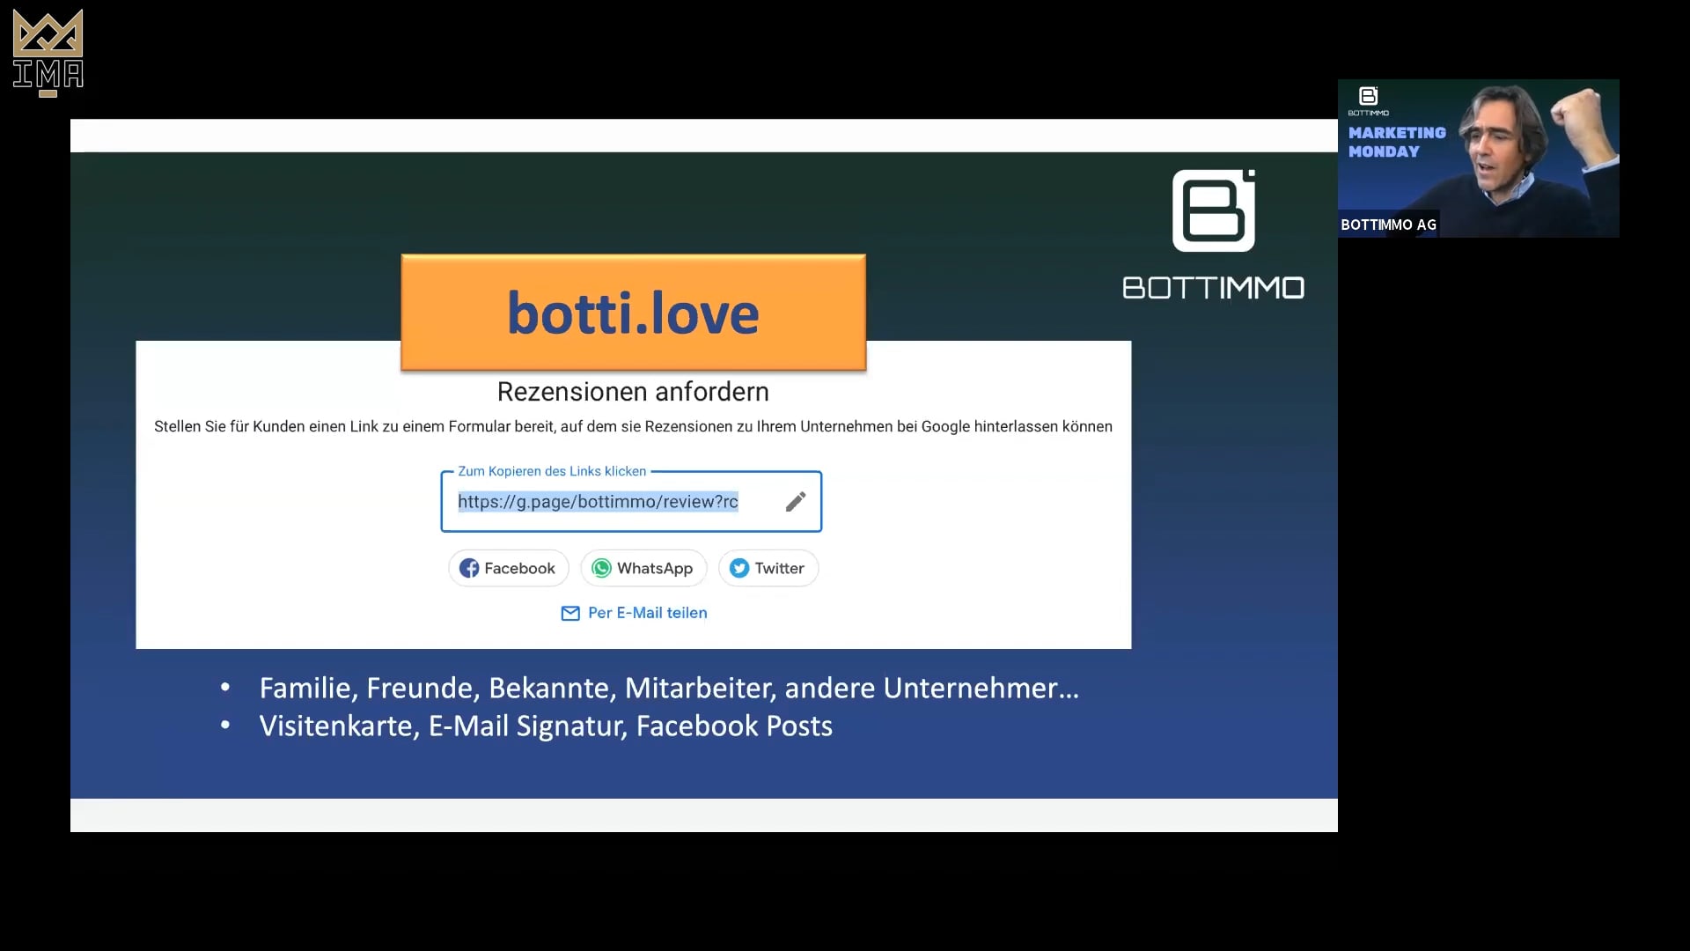Click the pencil edit icon beside the review link
The height and width of the screenshot is (951, 1690).
[x=796, y=502]
